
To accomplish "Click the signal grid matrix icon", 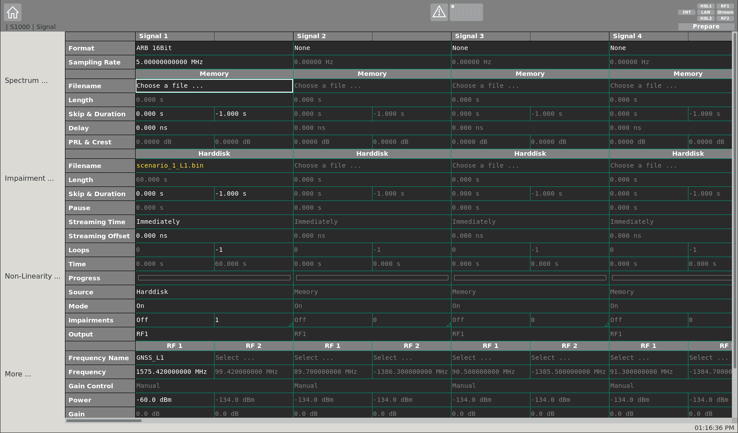I will pyautogui.click(x=466, y=12).
